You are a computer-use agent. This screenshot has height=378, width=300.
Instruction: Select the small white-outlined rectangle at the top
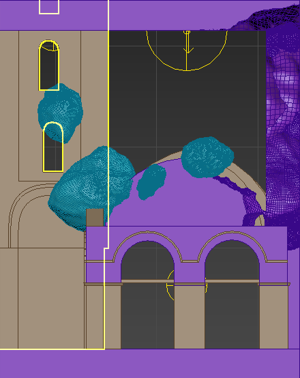49,7
